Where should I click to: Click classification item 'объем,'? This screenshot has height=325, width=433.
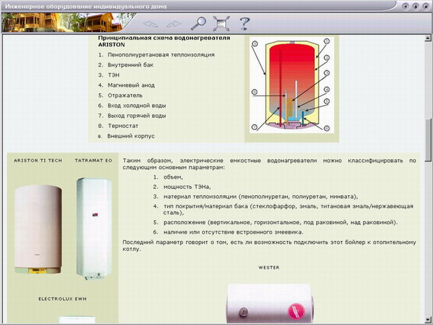click(x=173, y=177)
